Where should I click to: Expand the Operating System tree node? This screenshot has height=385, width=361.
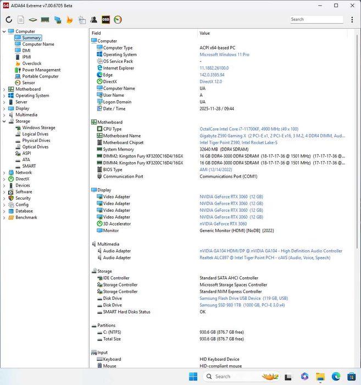pyautogui.click(x=4, y=96)
